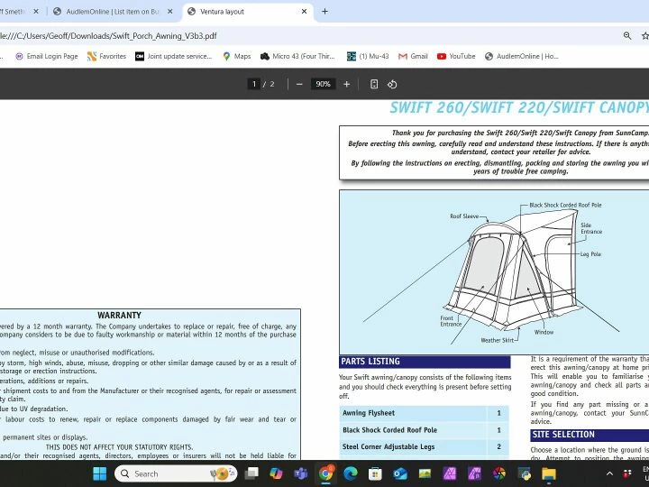
Task: Open File Explorer from the taskbar
Action: pos(549,473)
